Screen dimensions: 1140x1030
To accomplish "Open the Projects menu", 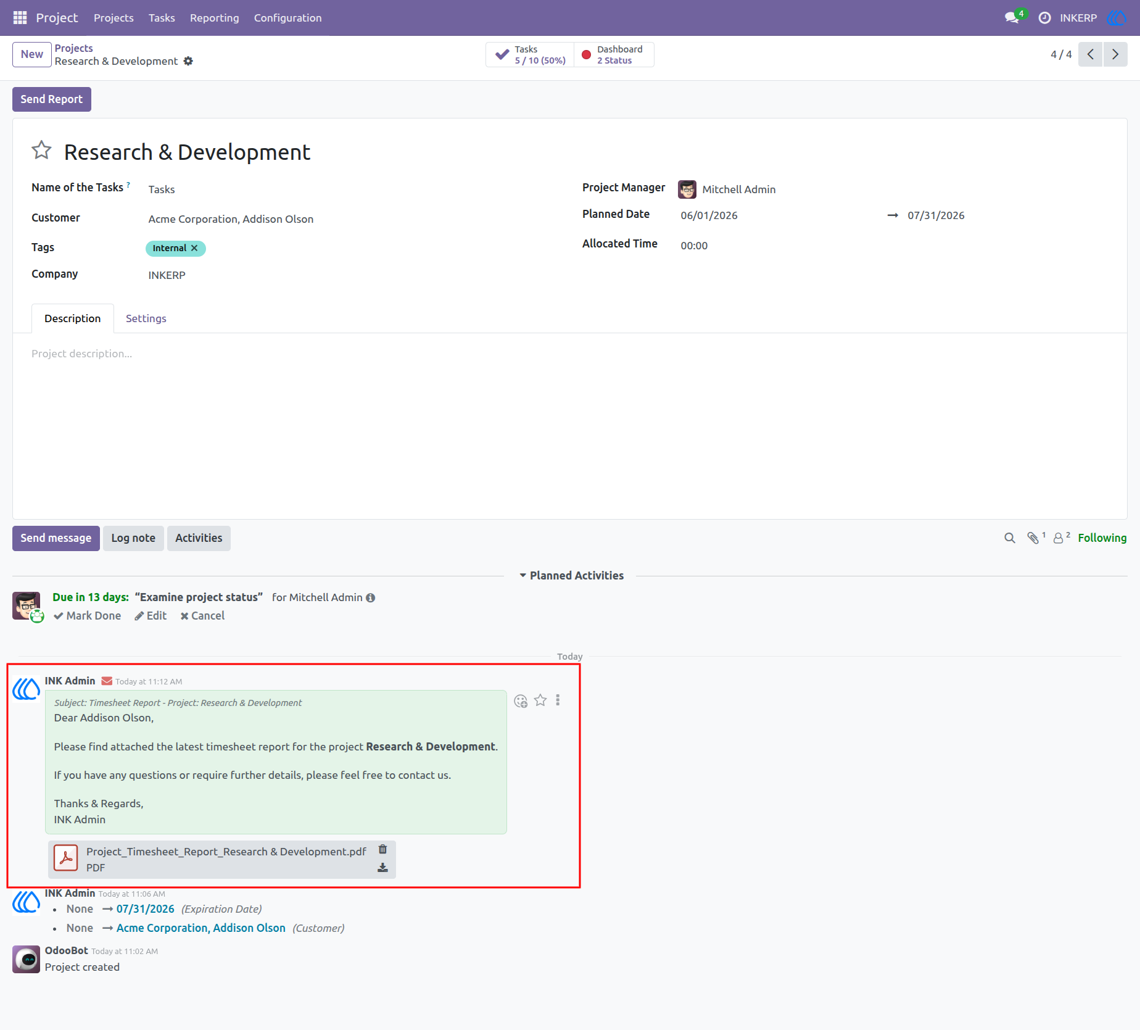I will (114, 18).
